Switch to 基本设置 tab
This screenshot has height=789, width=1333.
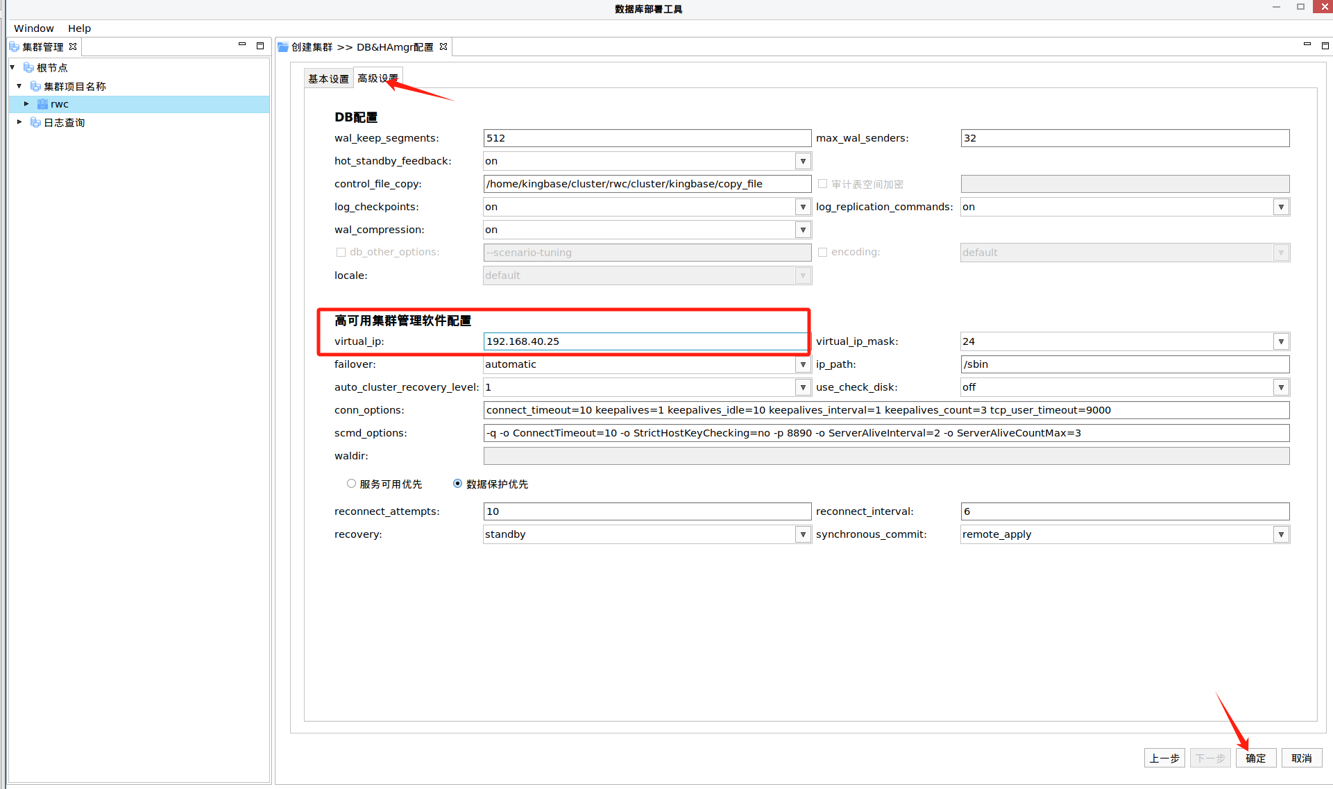[x=328, y=78]
